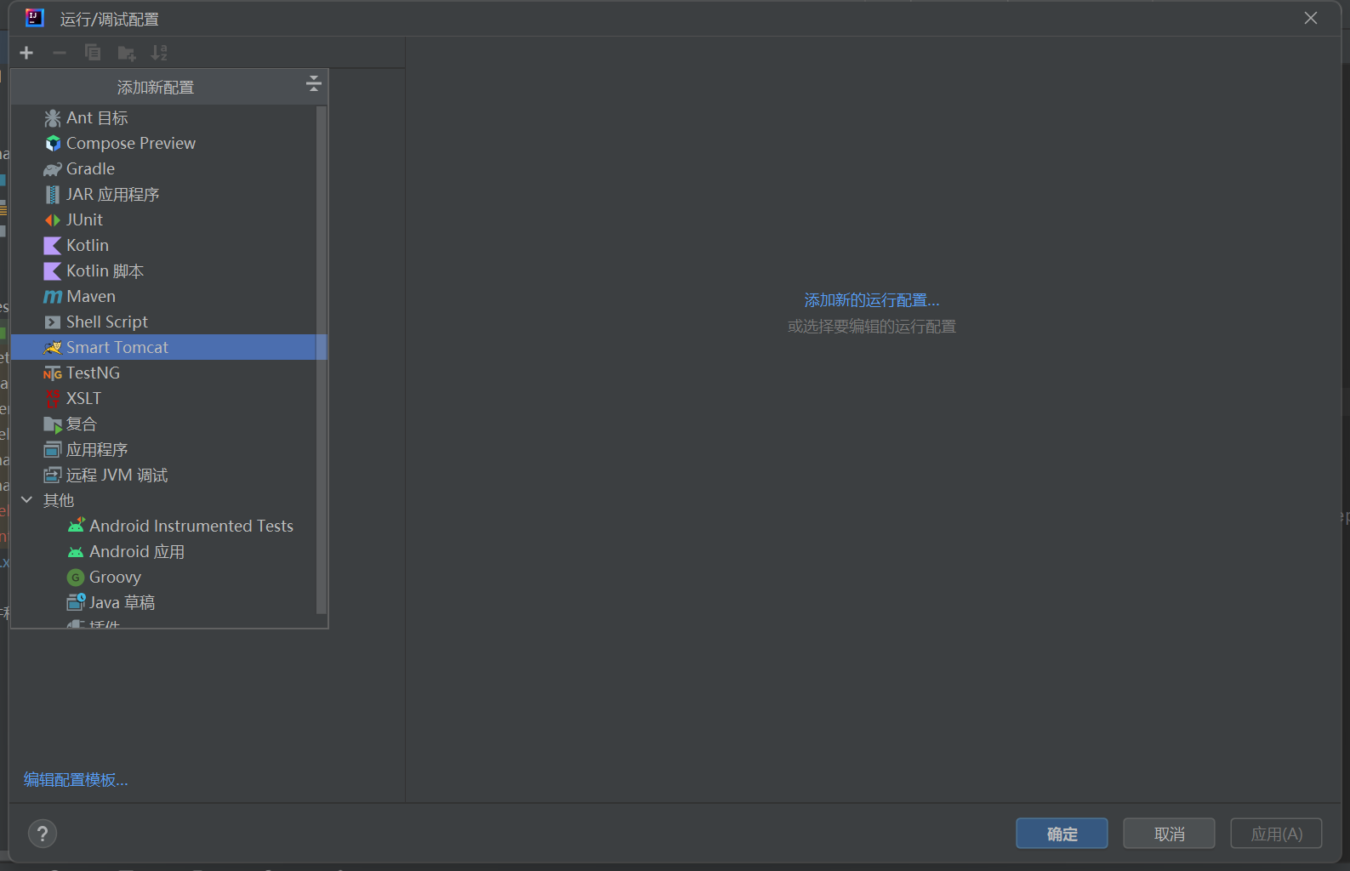
Task: Select the Java 草稿 entry text
Action: click(122, 603)
